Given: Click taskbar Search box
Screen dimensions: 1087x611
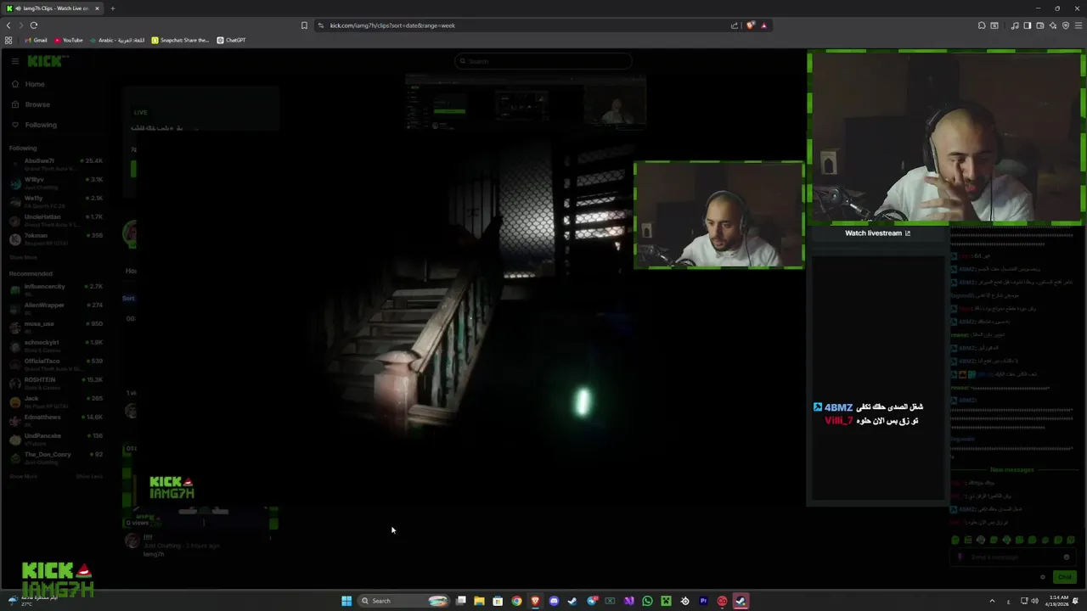Looking at the screenshot, I should (403, 601).
